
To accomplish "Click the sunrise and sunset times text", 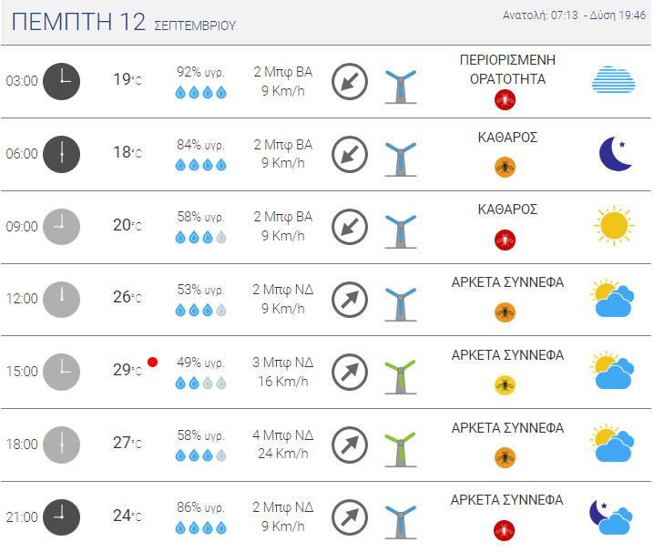I will coord(574,15).
